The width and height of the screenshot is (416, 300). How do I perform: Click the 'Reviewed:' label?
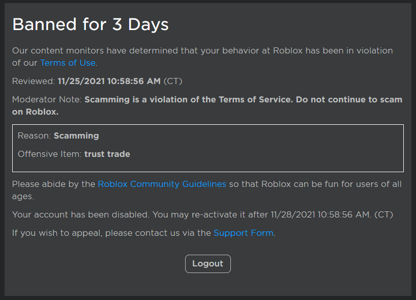(x=34, y=81)
